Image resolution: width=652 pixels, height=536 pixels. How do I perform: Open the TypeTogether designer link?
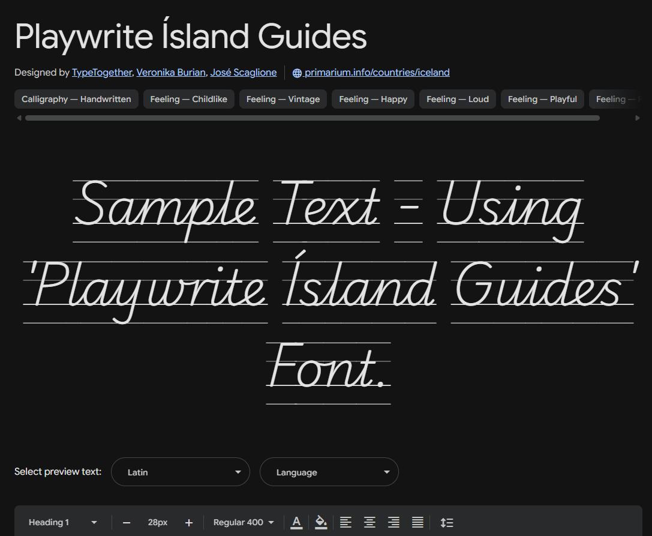[x=102, y=73]
